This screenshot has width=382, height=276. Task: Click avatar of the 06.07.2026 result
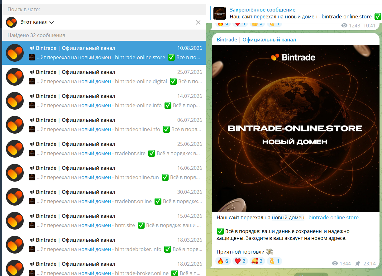click(15, 125)
